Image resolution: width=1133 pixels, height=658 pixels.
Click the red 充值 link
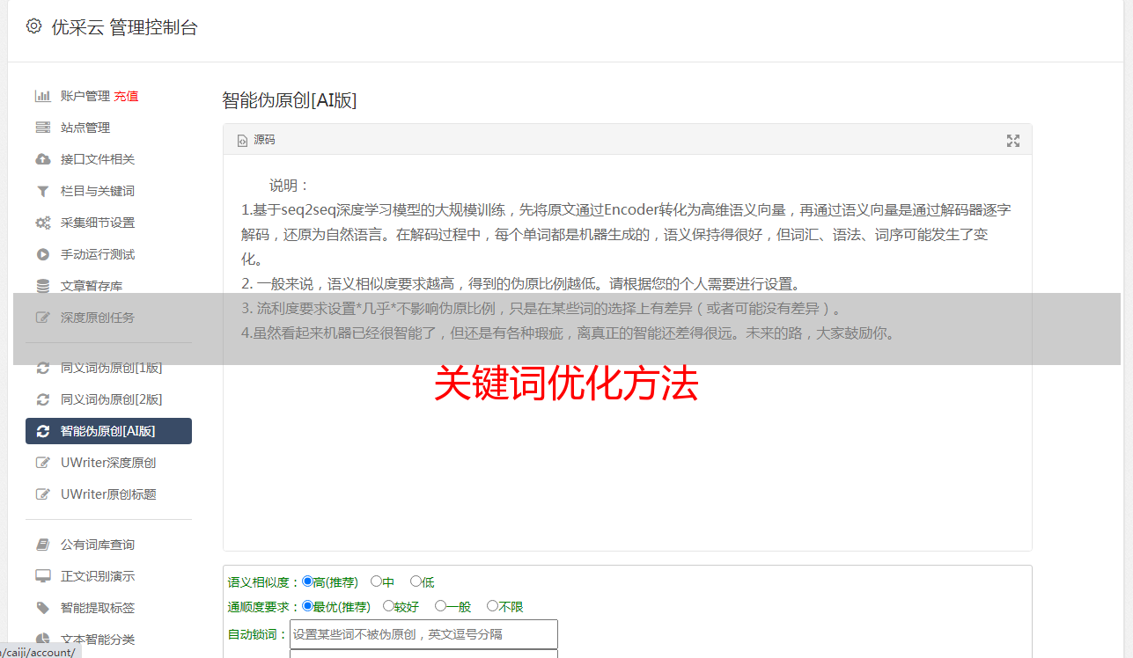tap(126, 96)
